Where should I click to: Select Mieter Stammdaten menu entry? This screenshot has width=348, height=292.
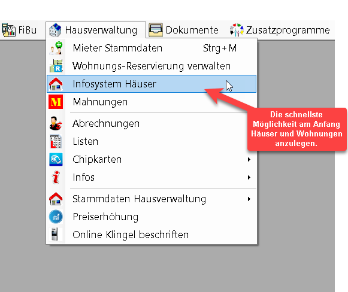pyautogui.click(x=152, y=48)
